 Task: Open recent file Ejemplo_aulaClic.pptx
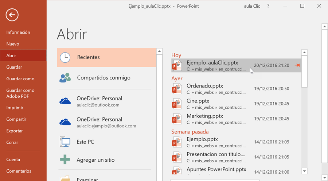click(x=236, y=66)
